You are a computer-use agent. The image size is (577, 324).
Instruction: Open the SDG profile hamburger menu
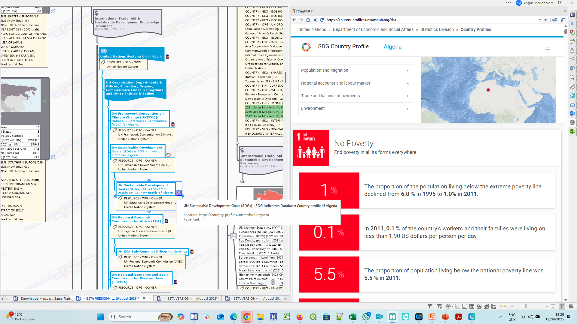click(547, 47)
